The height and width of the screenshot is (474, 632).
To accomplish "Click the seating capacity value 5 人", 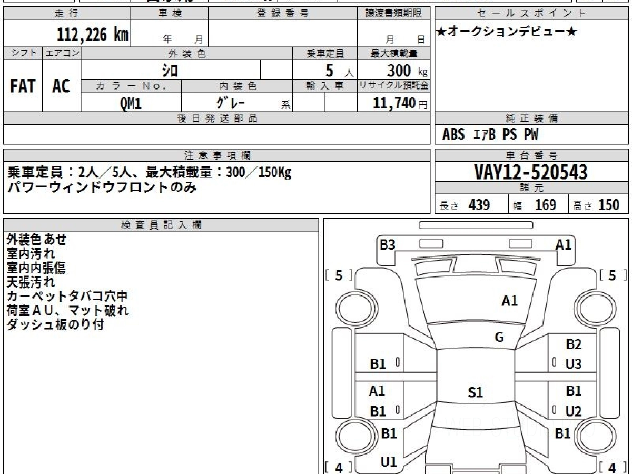I will pyautogui.click(x=339, y=70).
